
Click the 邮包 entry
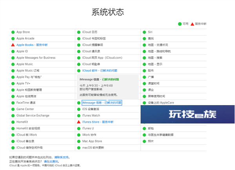tap(151, 129)
